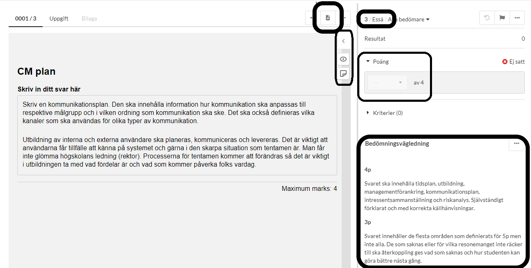Switch to the Bilaga tab
Image resolution: width=531 pixels, height=268 pixels.
tap(90, 18)
